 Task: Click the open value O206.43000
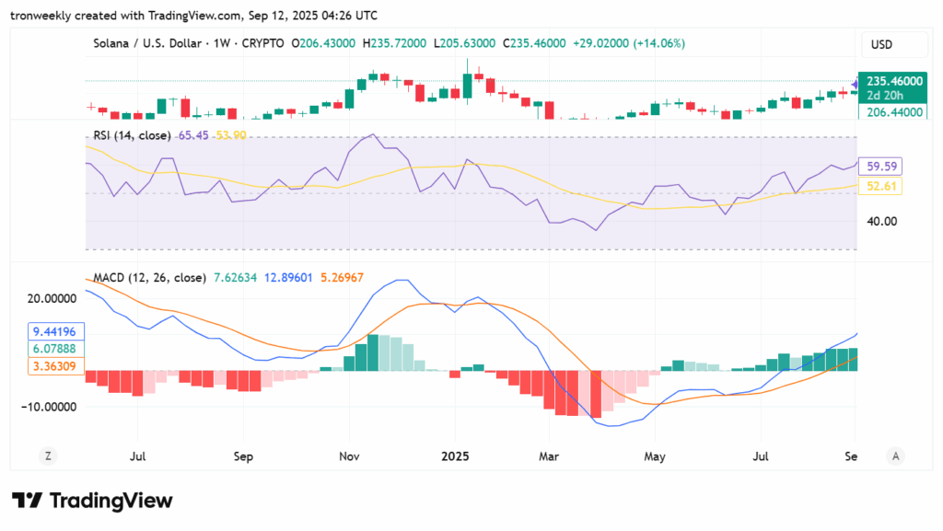pyautogui.click(x=323, y=43)
